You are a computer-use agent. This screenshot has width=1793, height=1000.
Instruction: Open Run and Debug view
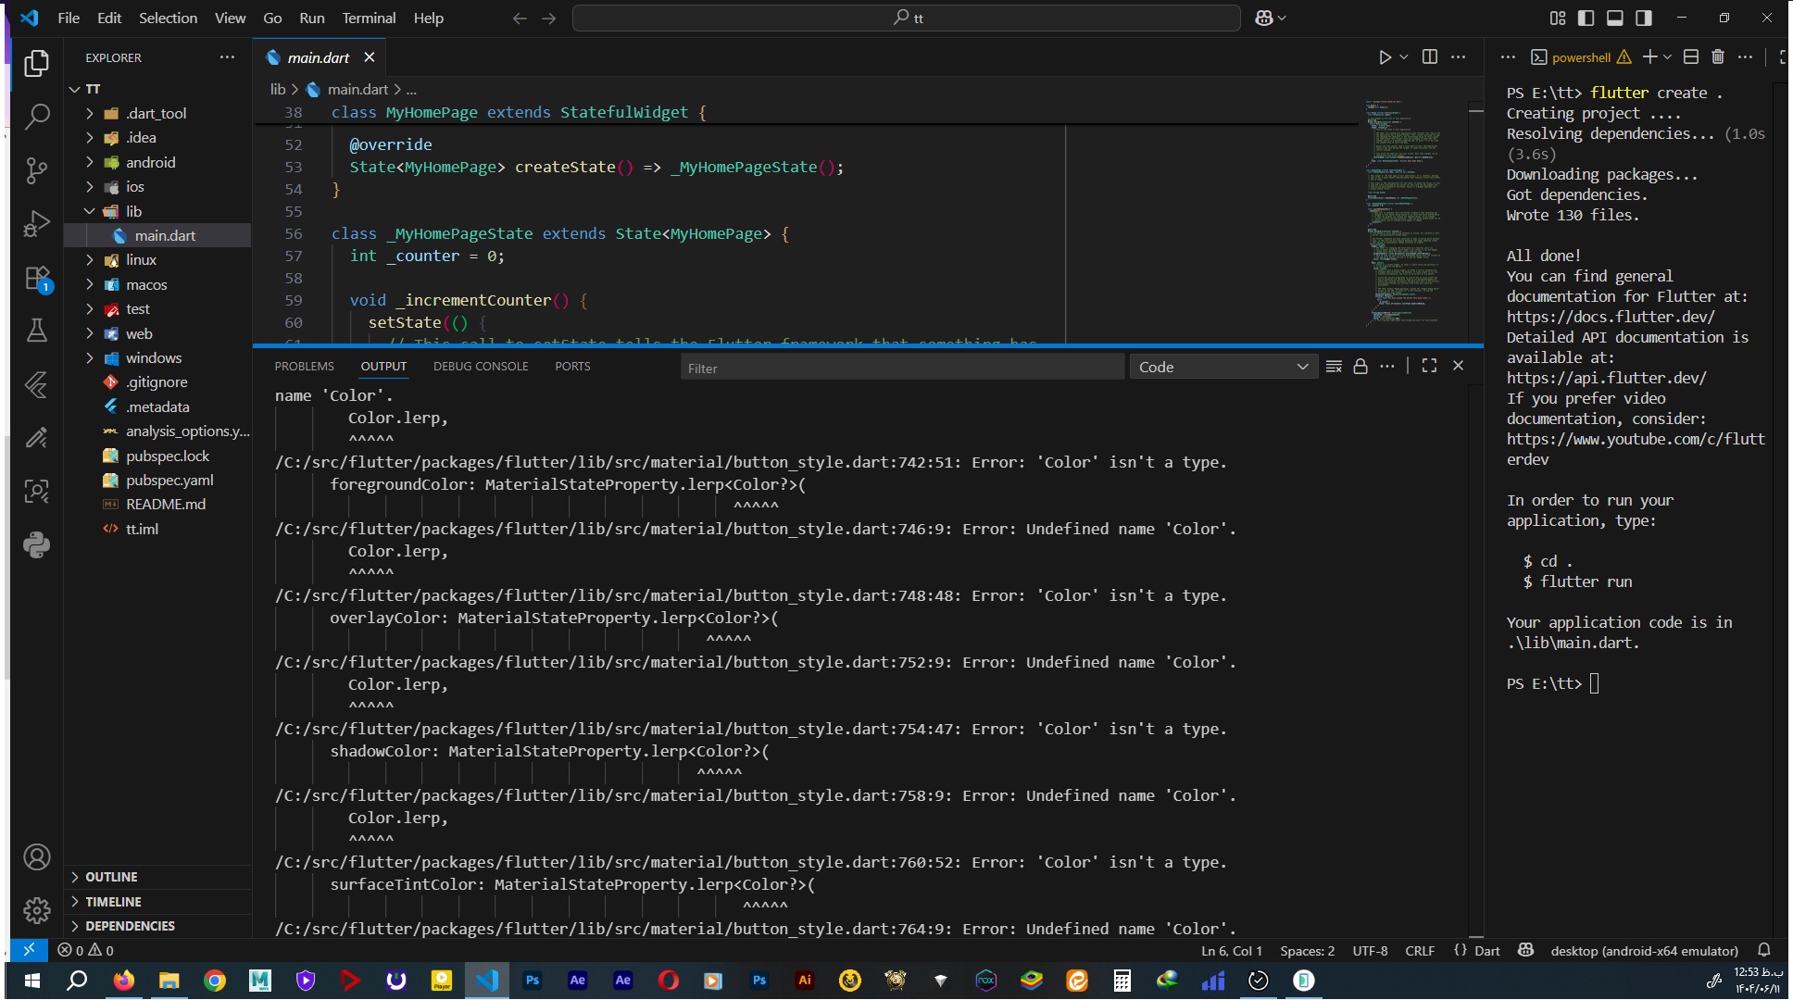click(37, 224)
